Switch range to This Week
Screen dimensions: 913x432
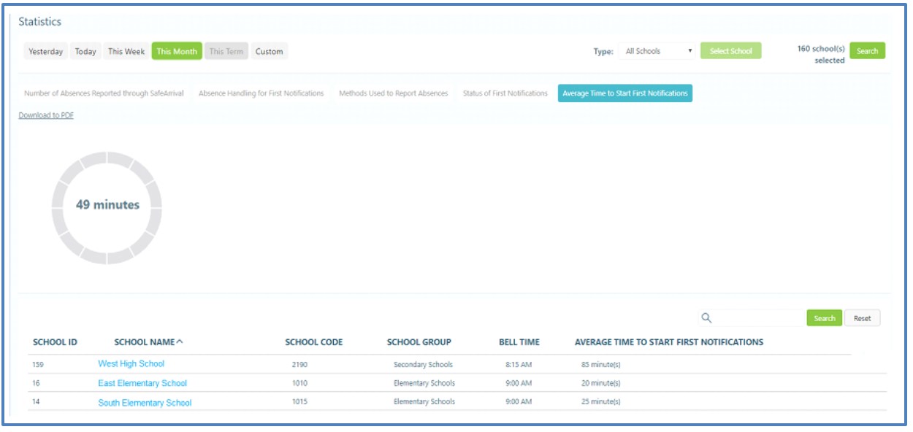(x=126, y=52)
